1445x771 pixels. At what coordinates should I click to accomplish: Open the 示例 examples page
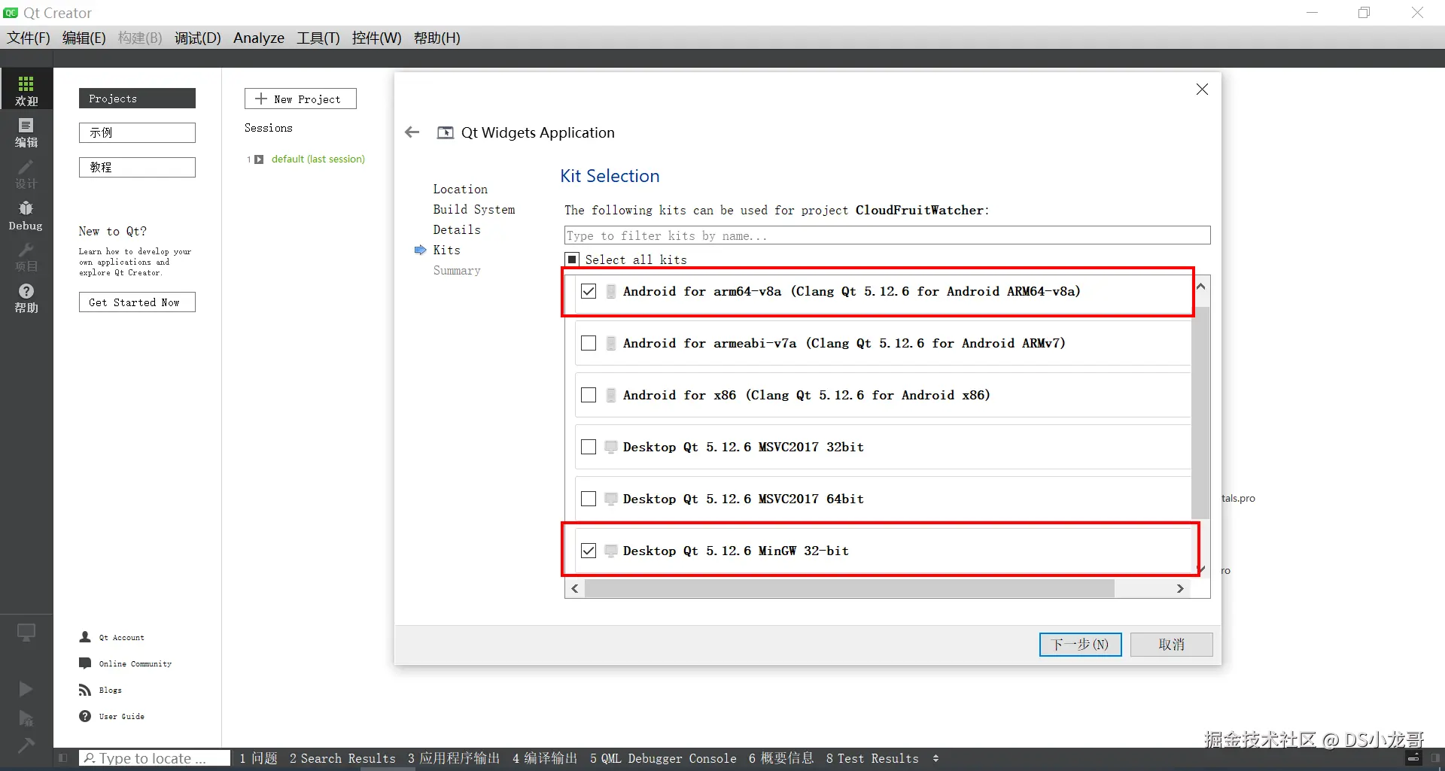click(x=137, y=132)
